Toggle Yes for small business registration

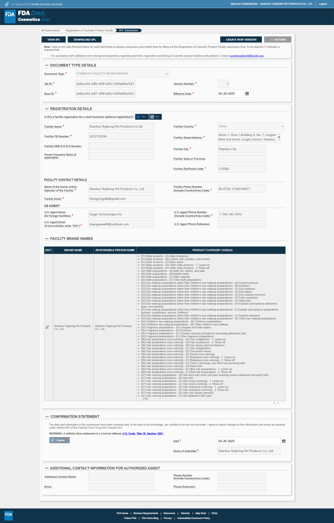[x=142, y=117]
